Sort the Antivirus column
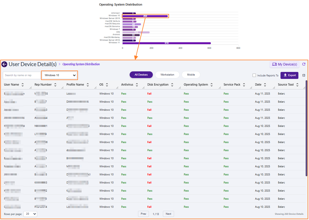309x220 pixels. pos(137,85)
